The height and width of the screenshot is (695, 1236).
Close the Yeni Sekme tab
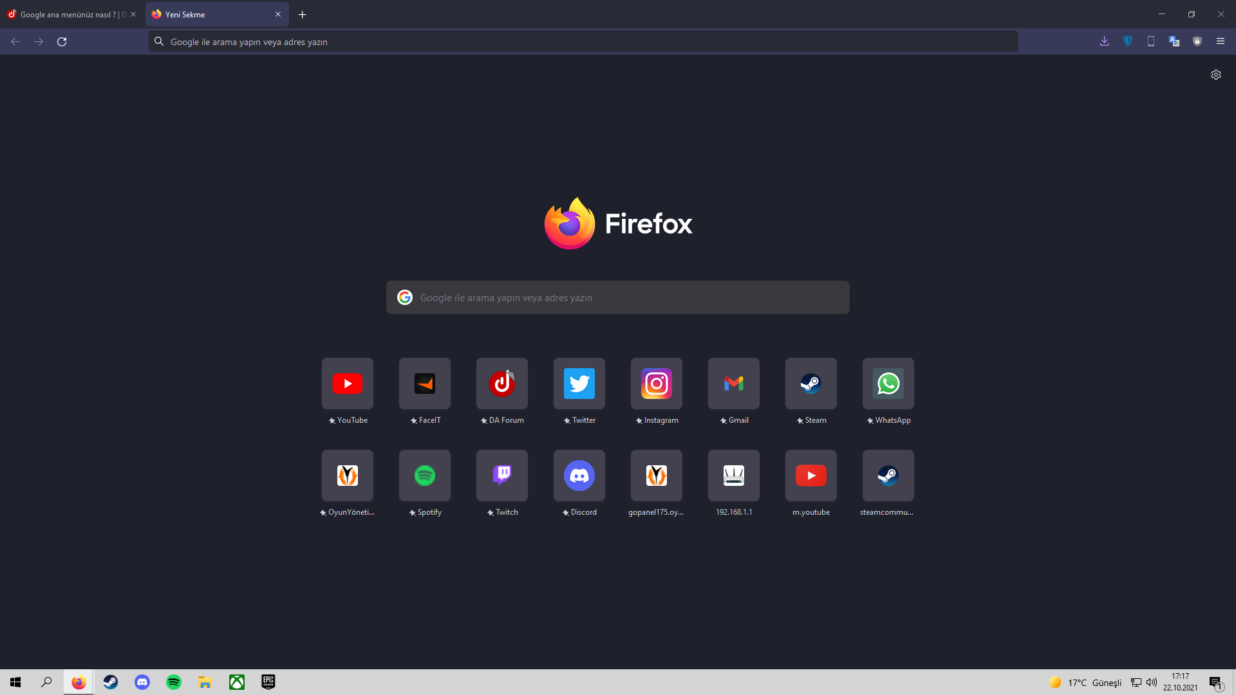(x=278, y=14)
